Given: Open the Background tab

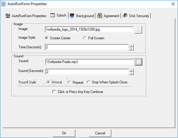Looking at the screenshot, I should 82,16.
